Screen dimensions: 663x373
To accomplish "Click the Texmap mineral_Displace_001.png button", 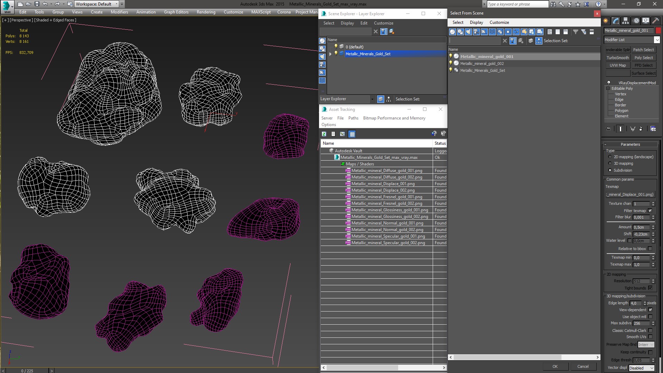I will click(x=630, y=194).
